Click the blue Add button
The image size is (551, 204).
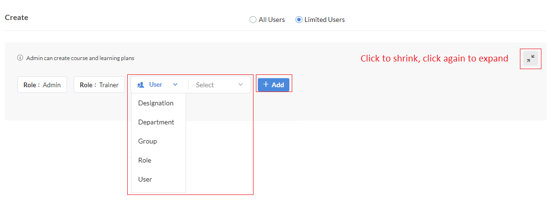[274, 85]
